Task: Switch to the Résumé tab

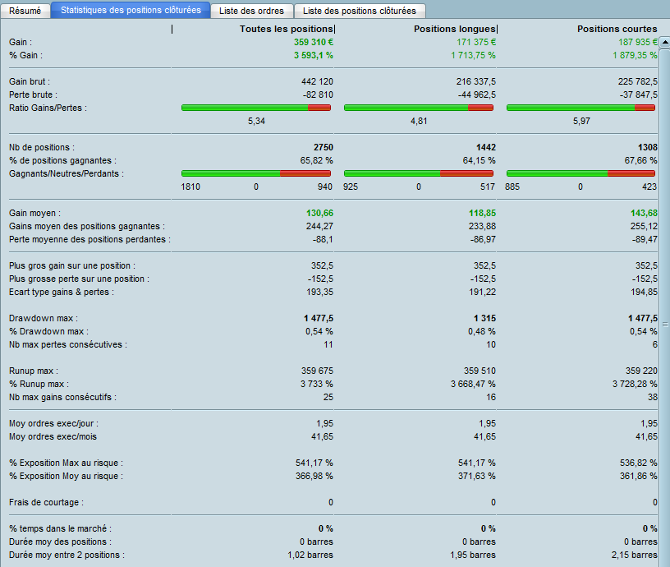Action: [x=25, y=11]
